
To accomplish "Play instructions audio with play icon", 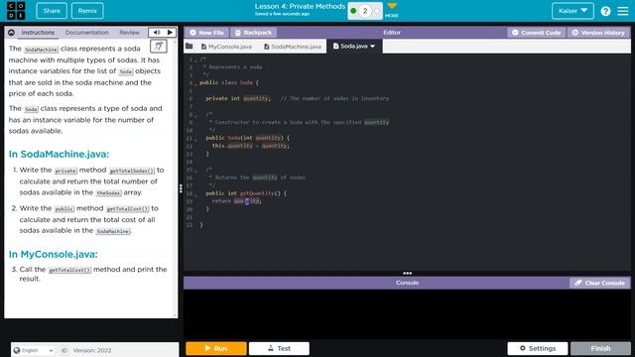I will [x=170, y=33].
